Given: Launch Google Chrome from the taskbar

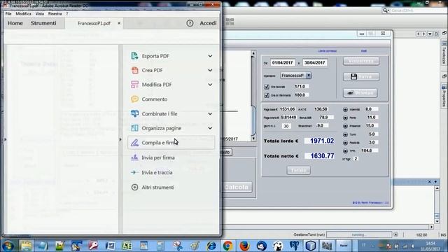Looking at the screenshot, I should point(227,246).
